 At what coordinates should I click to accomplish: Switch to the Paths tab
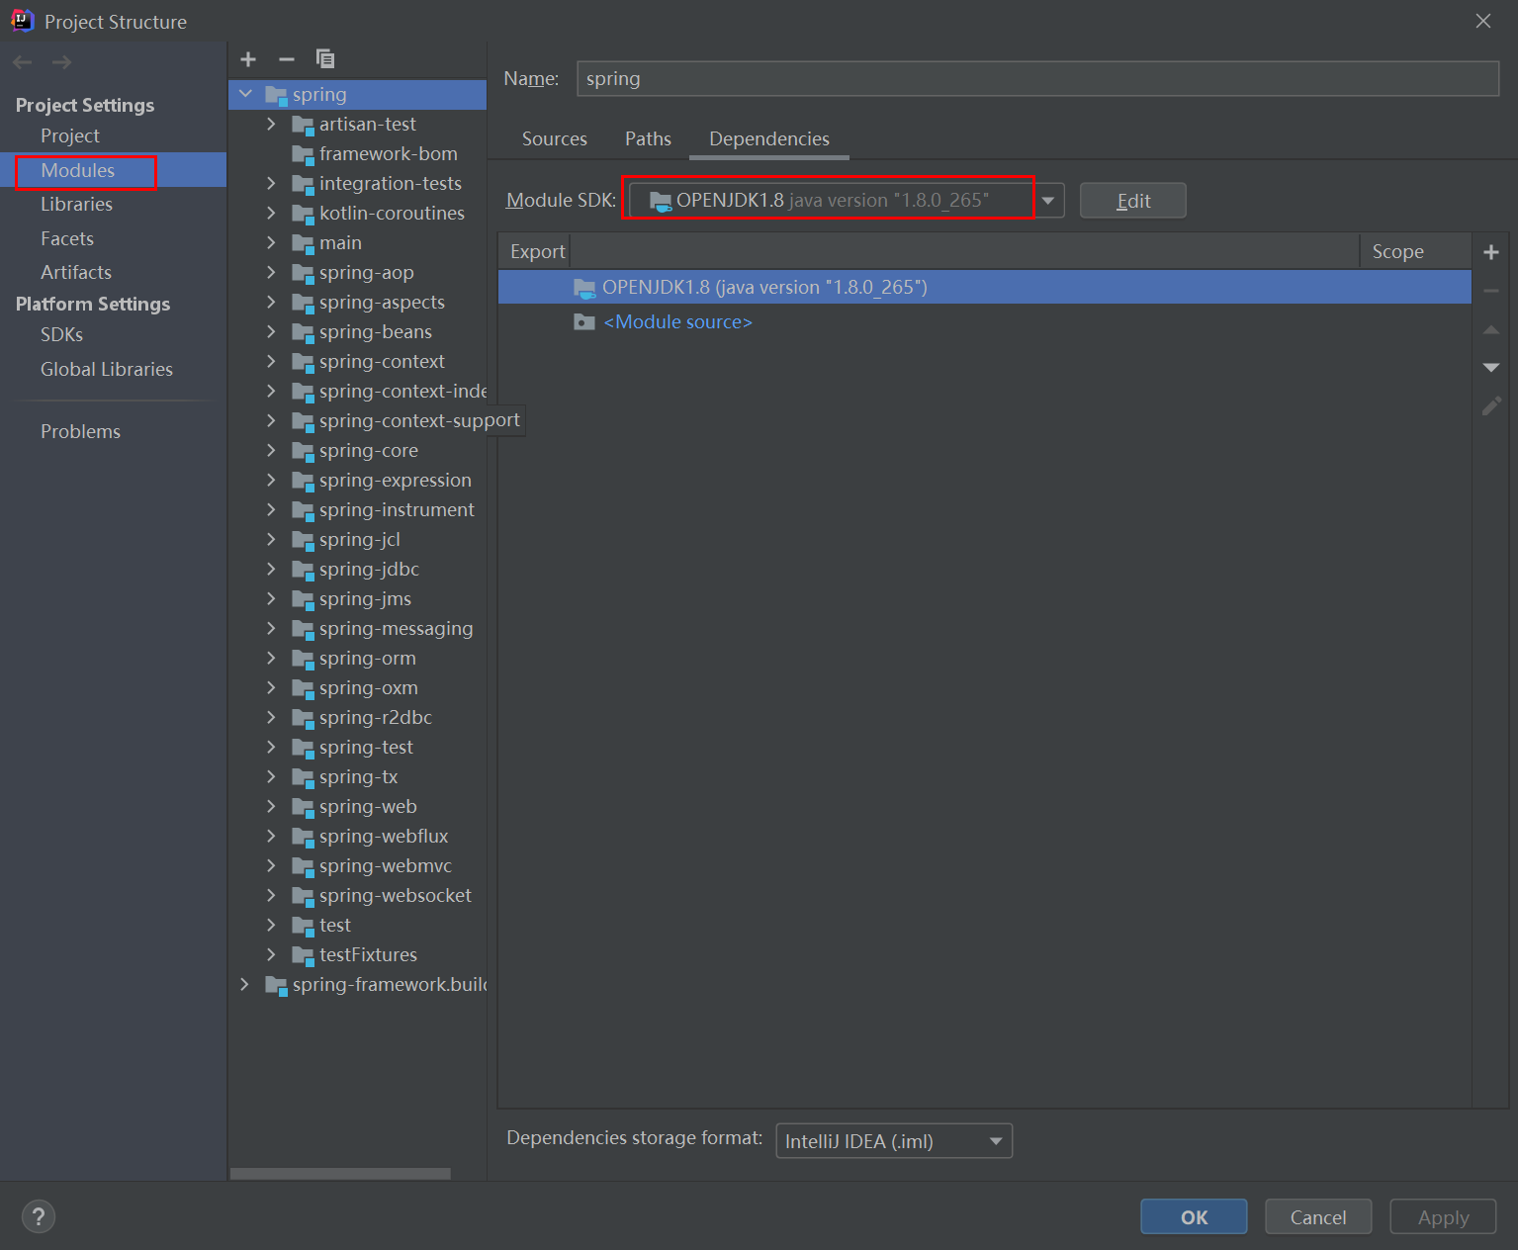point(648,138)
